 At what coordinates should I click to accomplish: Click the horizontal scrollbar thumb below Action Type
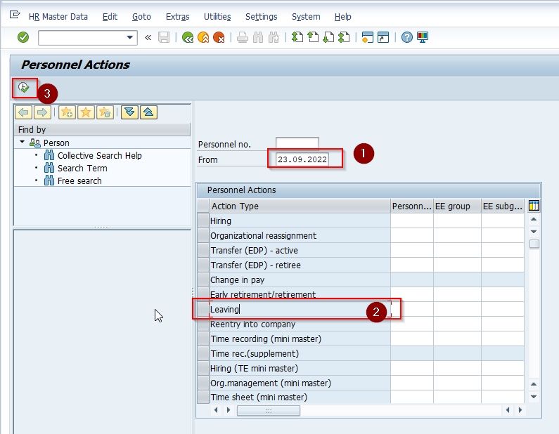click(x=269, y=411)
